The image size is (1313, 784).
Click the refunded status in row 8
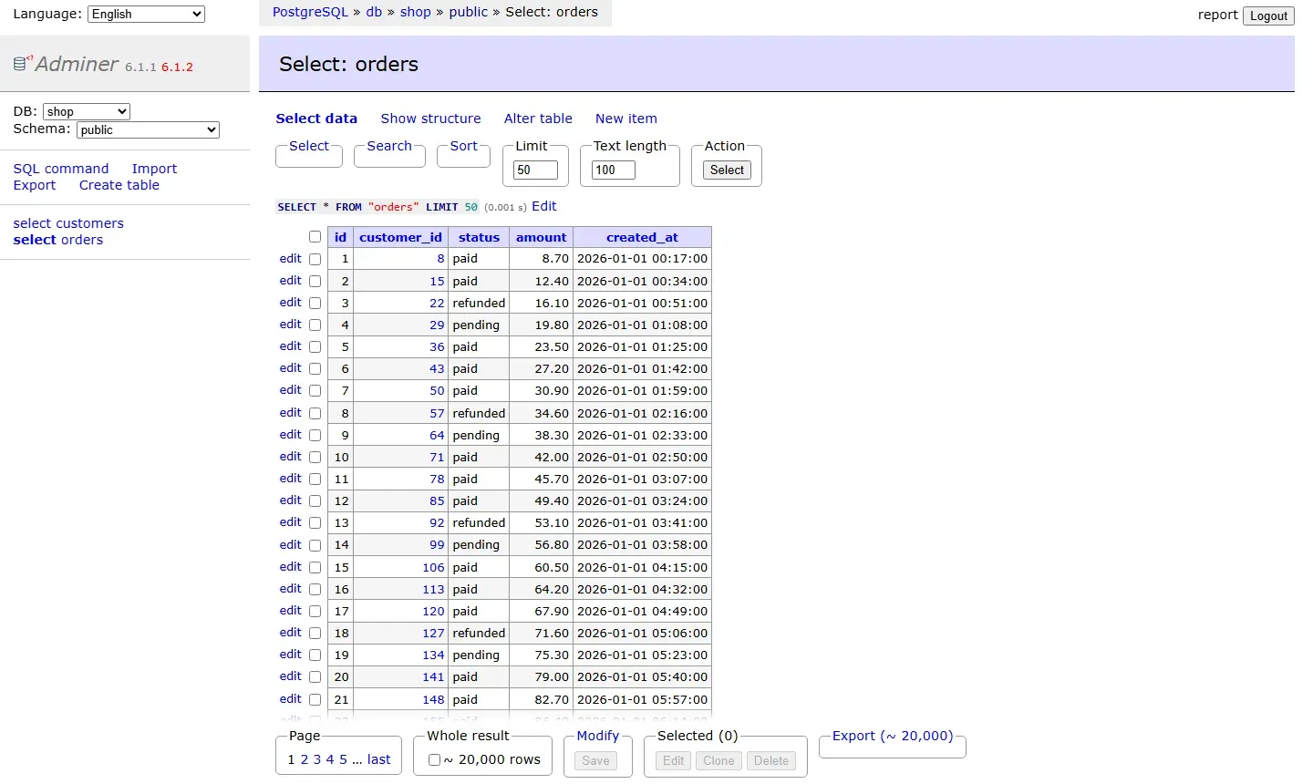click(x=479, y=413)
